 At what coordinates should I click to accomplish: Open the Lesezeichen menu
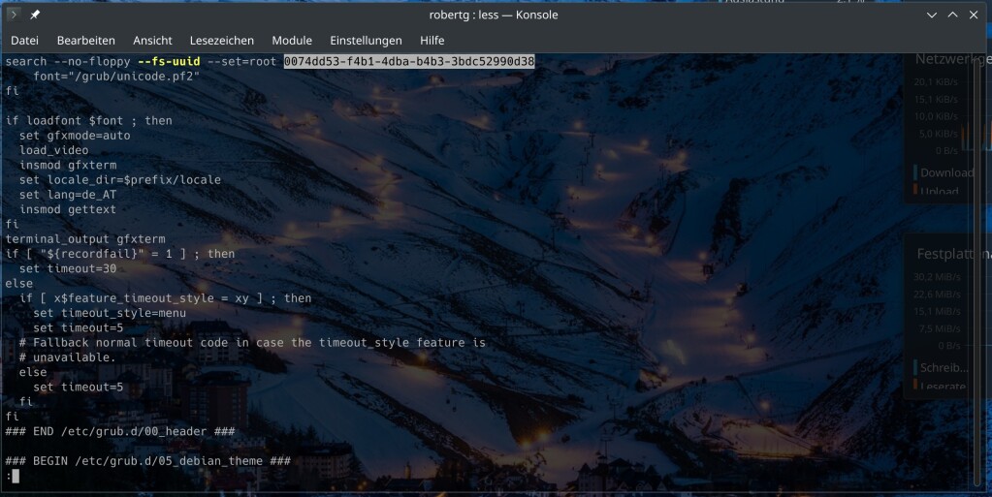(221, 41)
